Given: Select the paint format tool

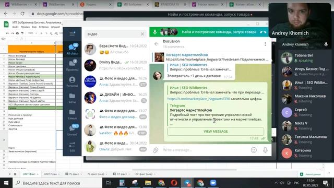Looking at the screenshot, I should click(22, 33).
